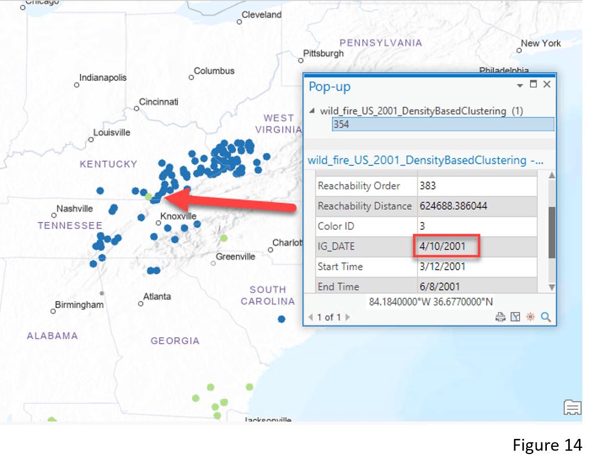Click the Start Time field label

(x=340, y=266)
